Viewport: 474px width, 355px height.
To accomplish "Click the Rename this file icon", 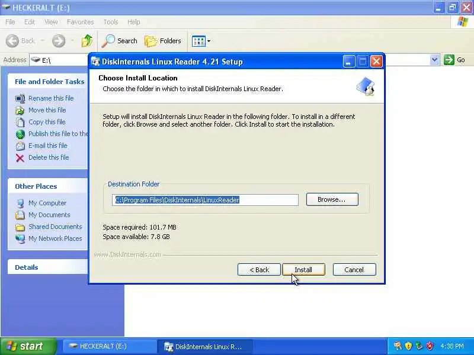I will [20, 98].
